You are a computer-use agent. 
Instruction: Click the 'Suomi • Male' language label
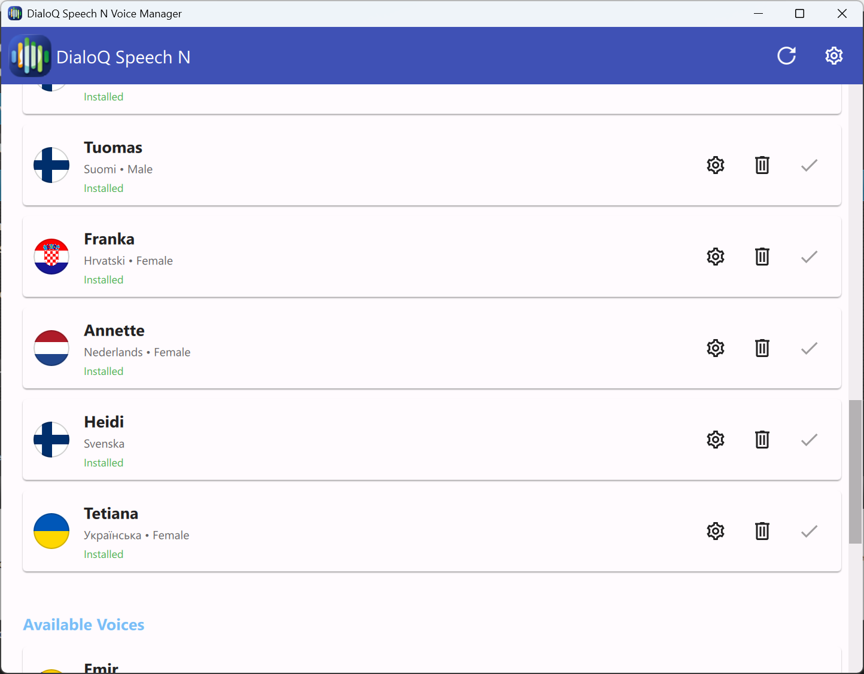pyautogui.click(x=118, y=169)
